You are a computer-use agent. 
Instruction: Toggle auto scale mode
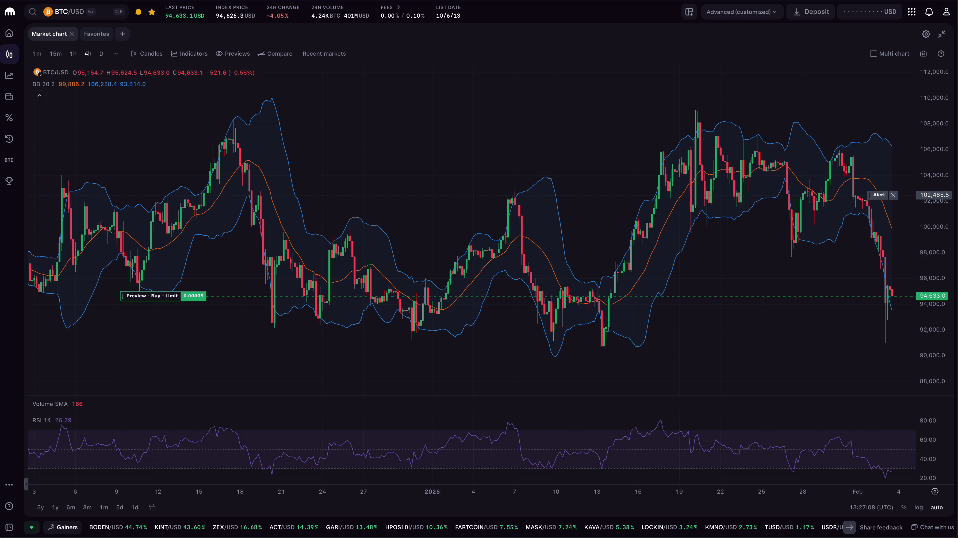click(937, 508)
